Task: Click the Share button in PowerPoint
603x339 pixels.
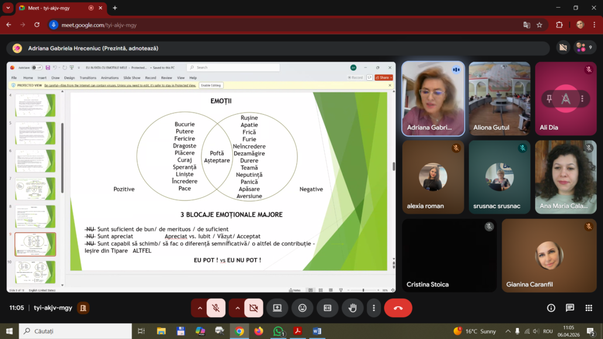Action: [x=384, y=78]
